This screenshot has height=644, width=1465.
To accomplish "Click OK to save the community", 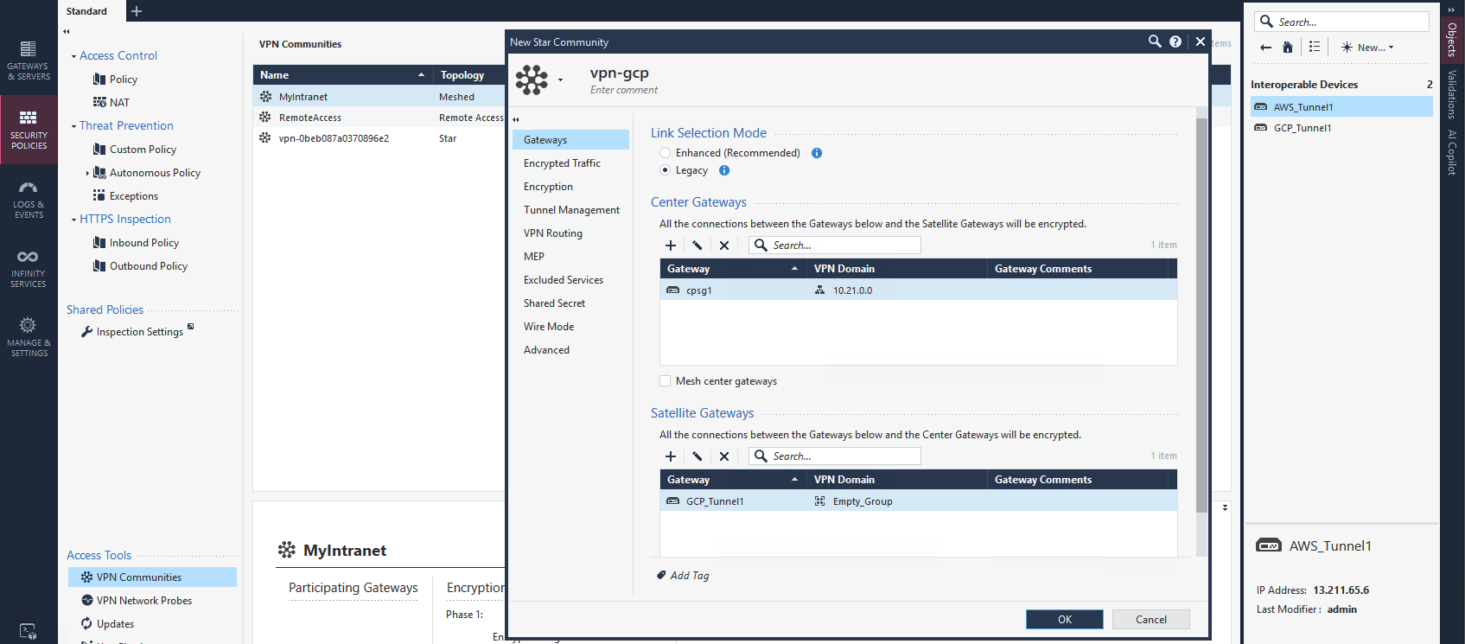I will pyautogui.click(x=1064, y=619).
